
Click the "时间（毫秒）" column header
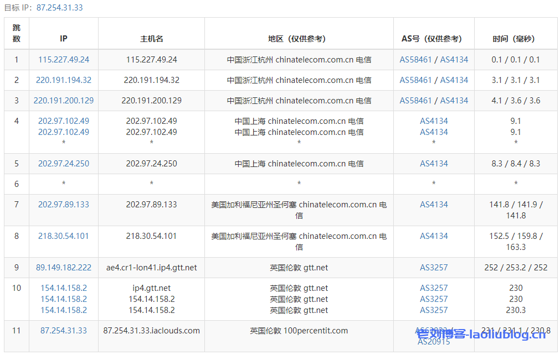pos(516,39)
